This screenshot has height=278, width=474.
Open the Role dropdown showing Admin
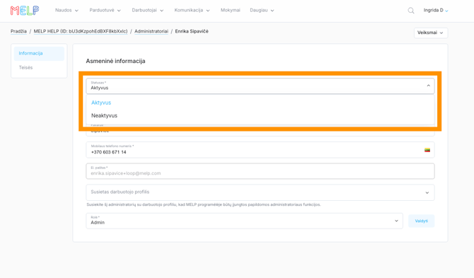(244, 221)
